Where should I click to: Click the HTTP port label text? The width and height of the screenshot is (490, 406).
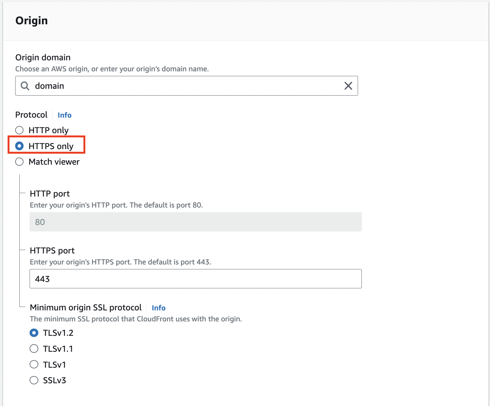point(50,194)
